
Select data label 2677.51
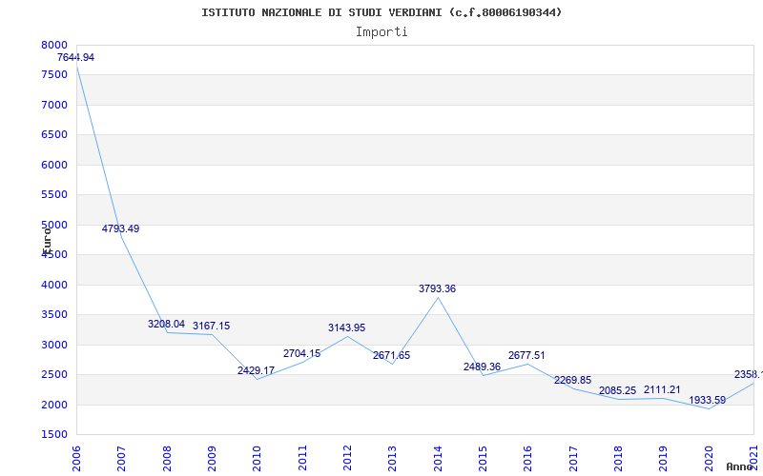pos(527,355)
